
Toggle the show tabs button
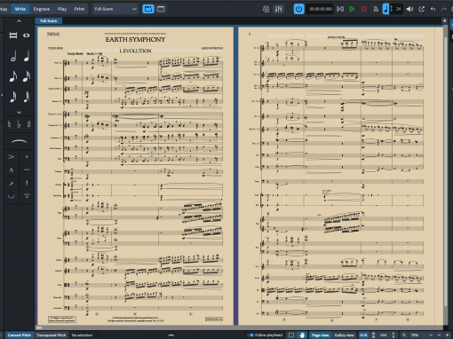click(x=148, y=9)
